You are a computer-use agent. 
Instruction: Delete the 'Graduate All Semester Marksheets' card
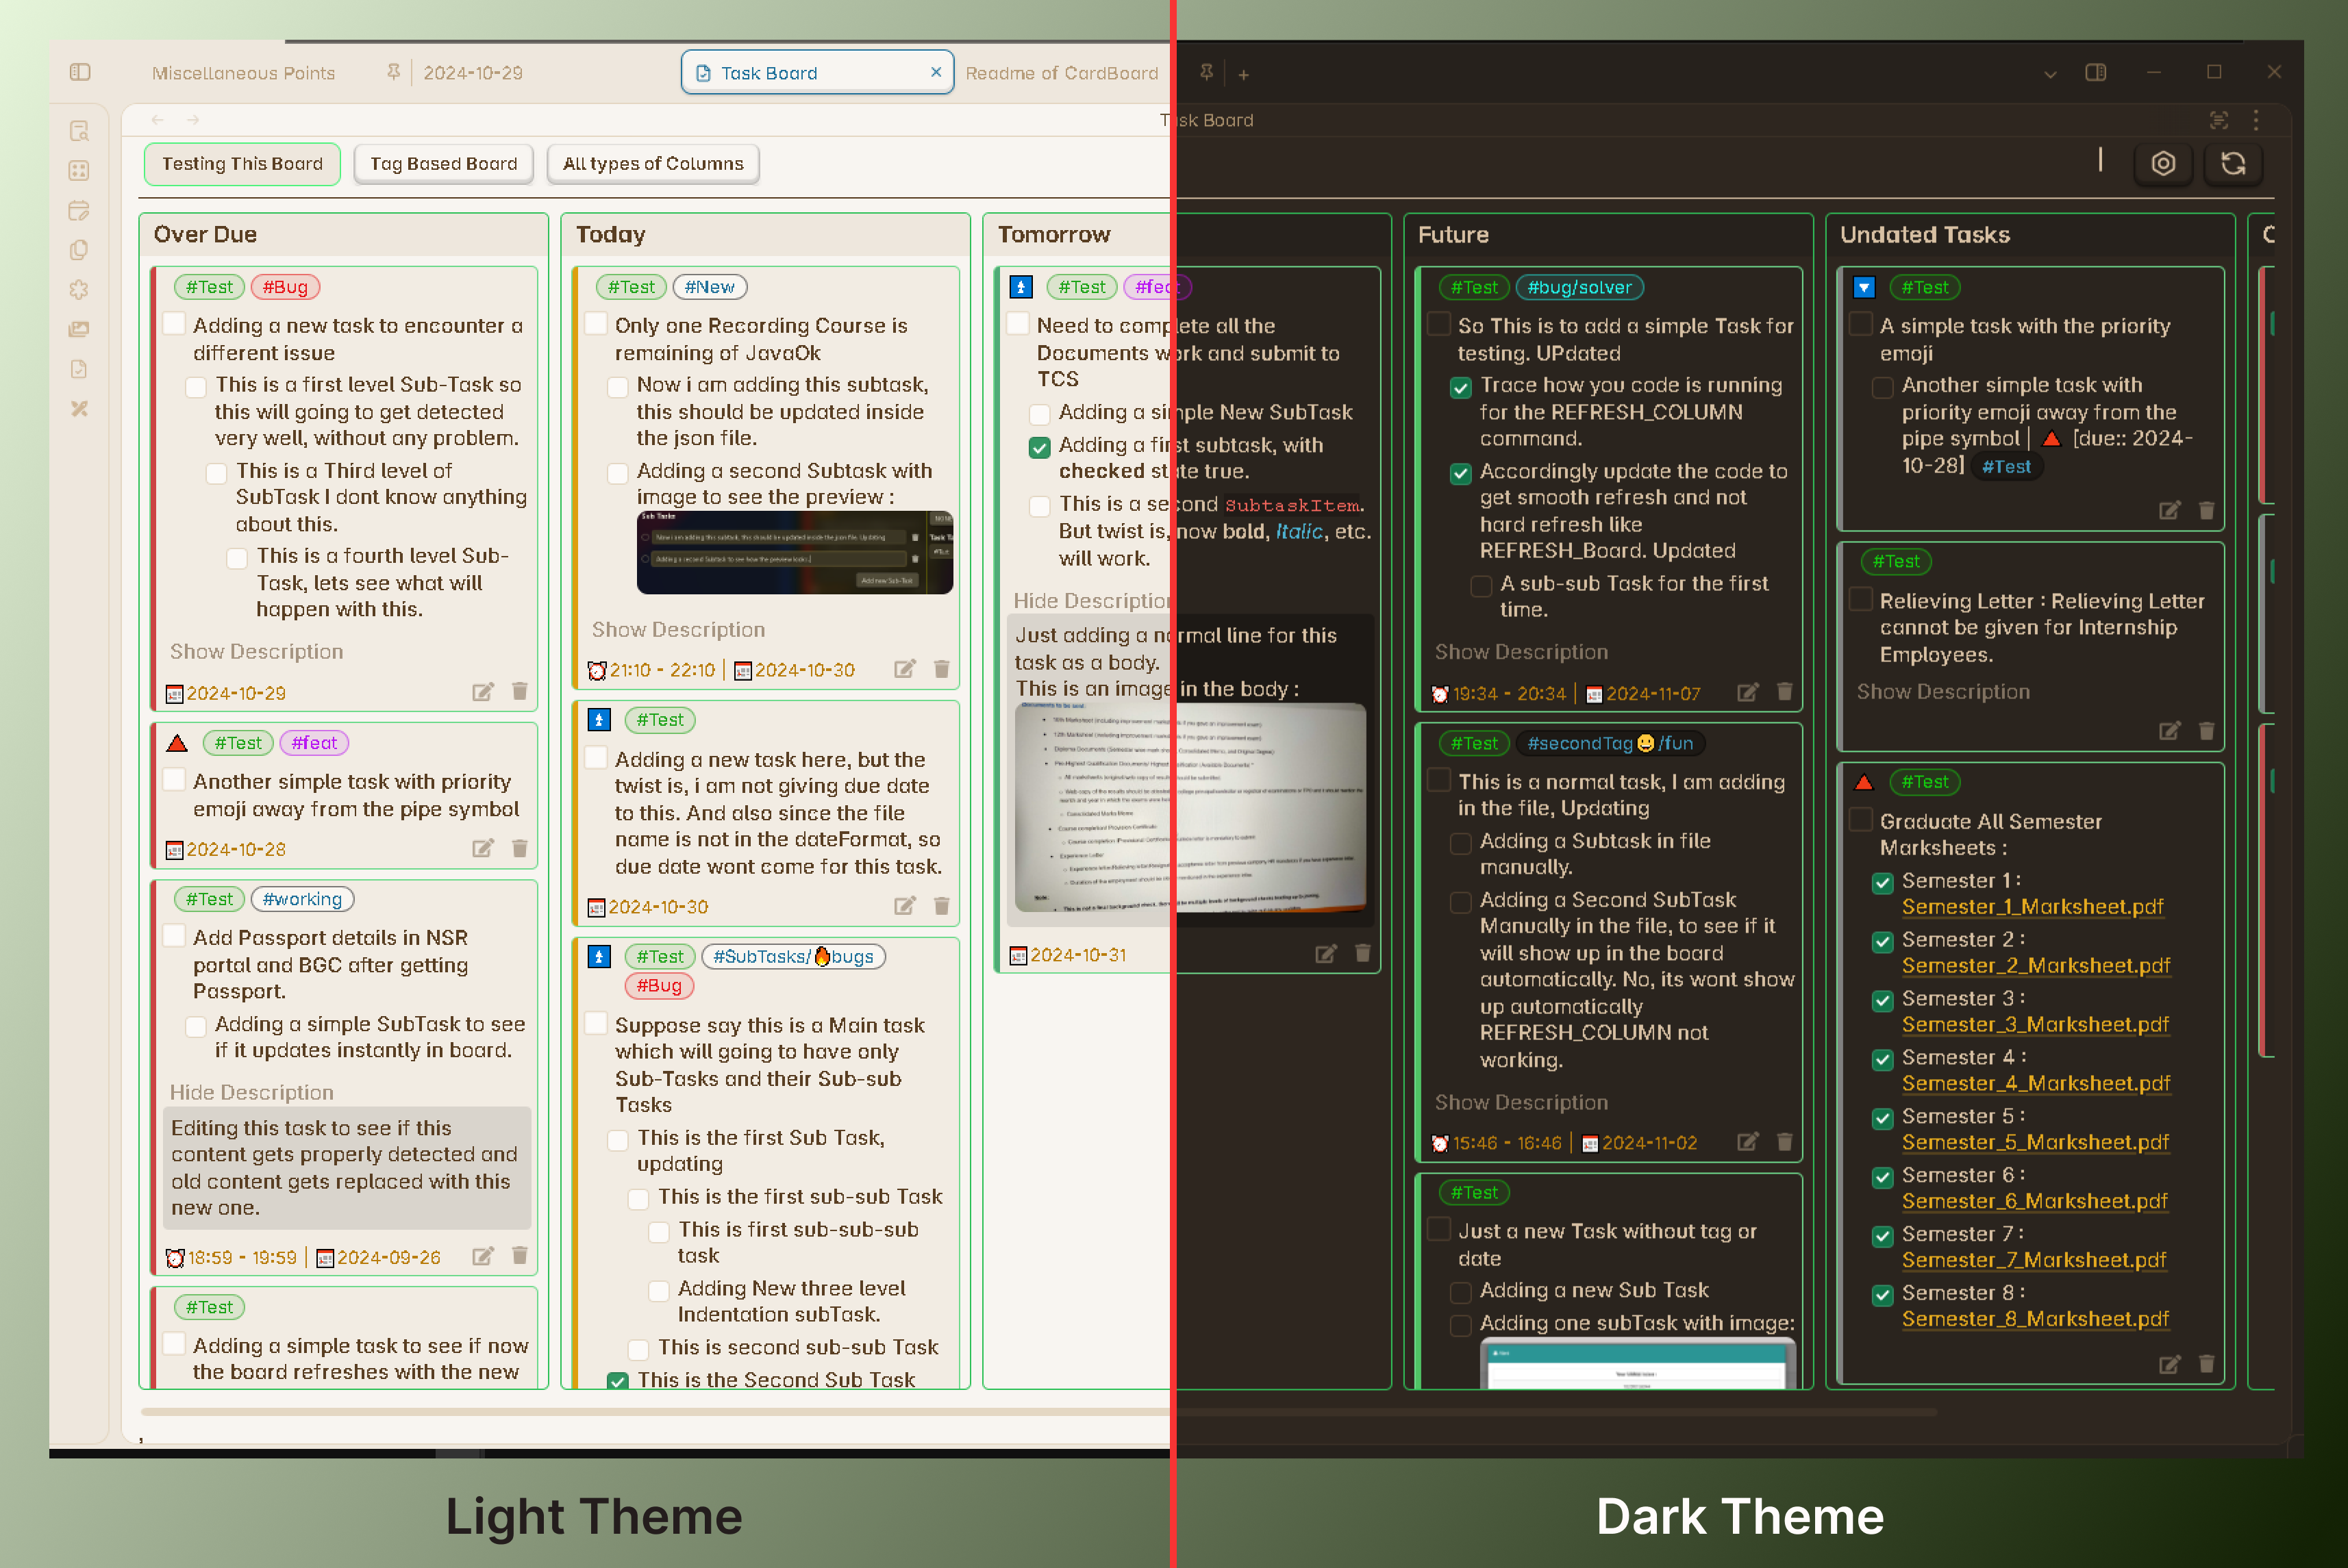click(2207, 1364)
